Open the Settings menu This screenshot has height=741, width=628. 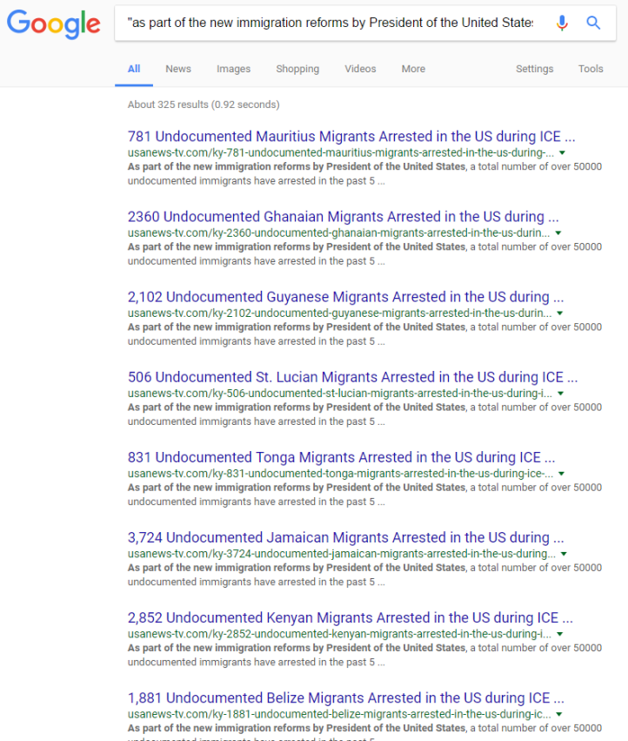pos(534,69)
